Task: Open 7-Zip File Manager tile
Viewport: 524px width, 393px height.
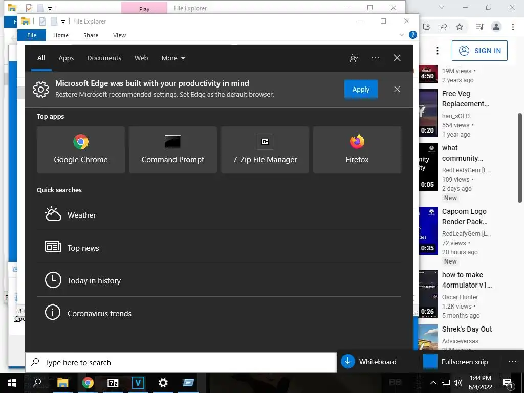Action: click(265, 150)
